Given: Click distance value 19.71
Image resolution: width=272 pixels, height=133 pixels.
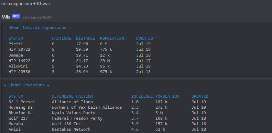Looking at the screenshot, I should tap(82, 55).
